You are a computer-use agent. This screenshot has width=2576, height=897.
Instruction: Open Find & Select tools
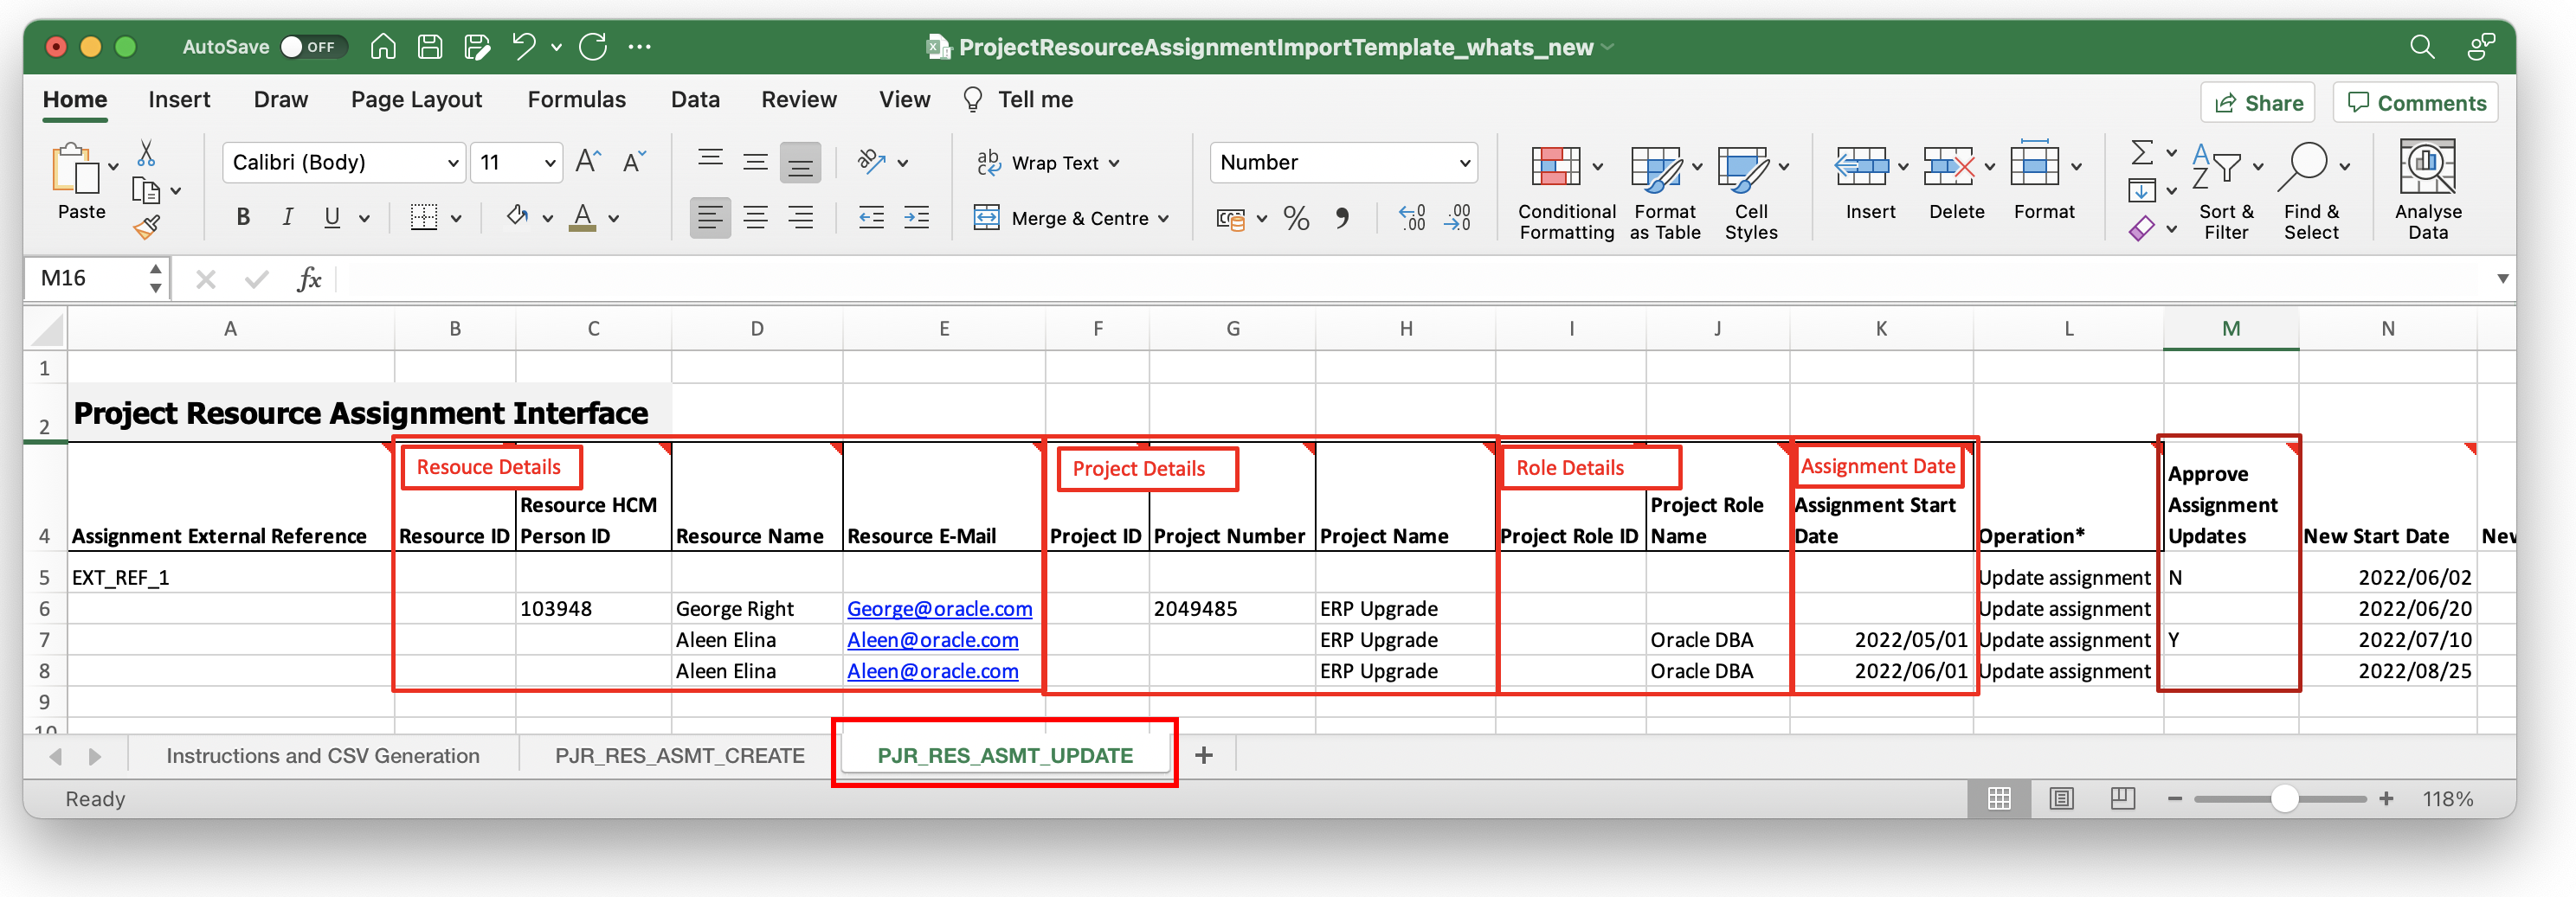[2312, 189]
